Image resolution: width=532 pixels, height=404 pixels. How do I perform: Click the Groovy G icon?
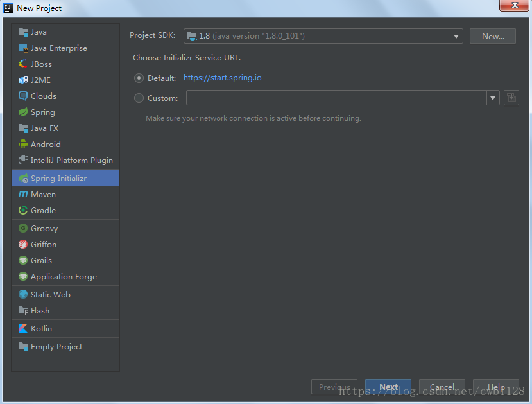23,228
